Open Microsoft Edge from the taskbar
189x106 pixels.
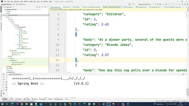(x=12, y=104)
